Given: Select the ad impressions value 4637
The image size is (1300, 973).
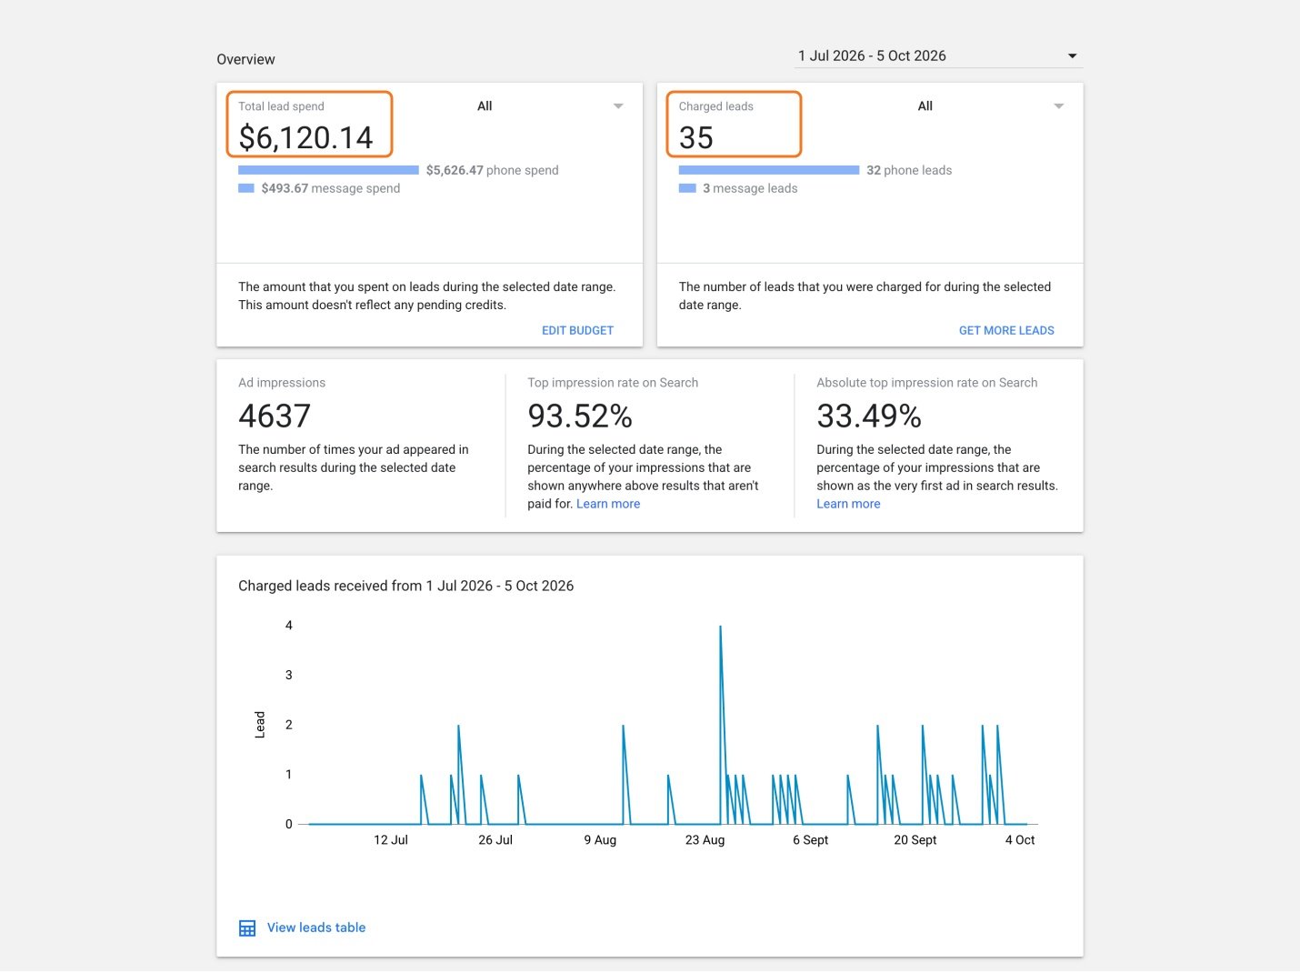Looking at the screenshot, I should tap(275, 416).
